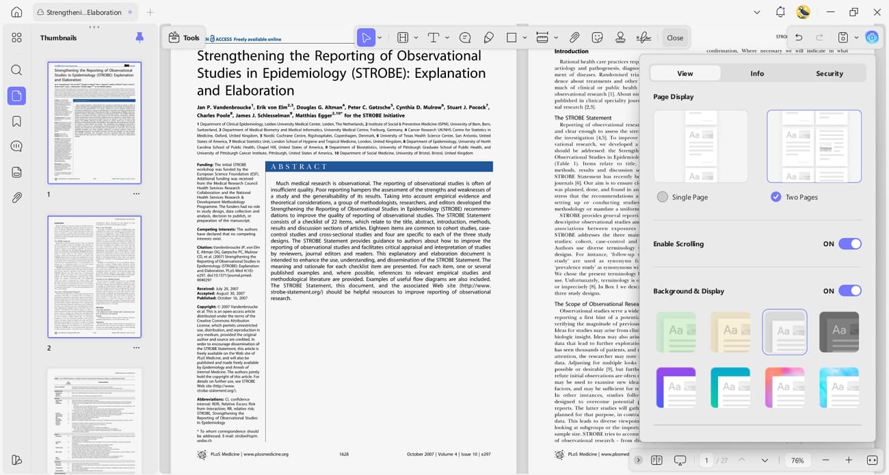Open the attachments paperclip in left sidebar
889x475 pixels.
(x=16, y=198)
